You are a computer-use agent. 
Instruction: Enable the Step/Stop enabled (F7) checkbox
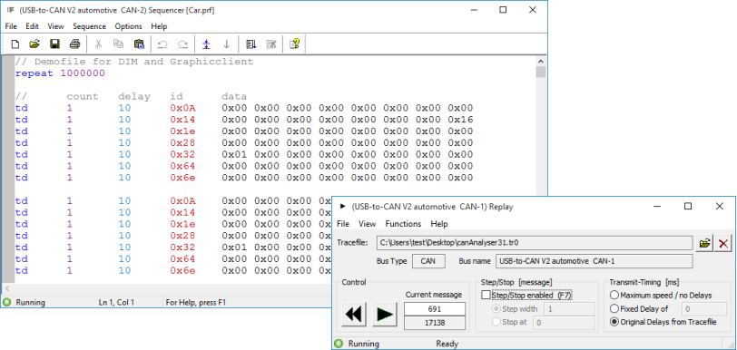point(486,296)
